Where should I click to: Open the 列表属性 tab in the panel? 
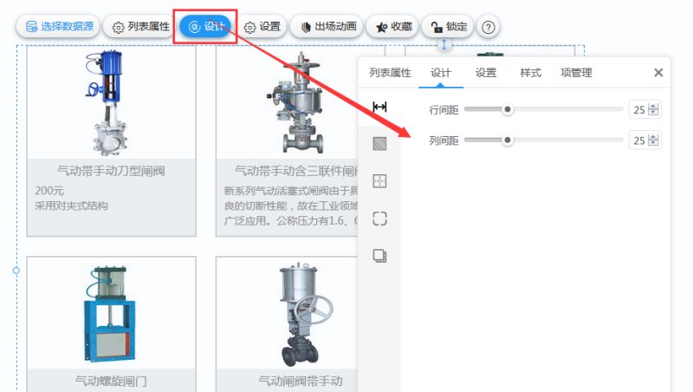coord(390,73)
